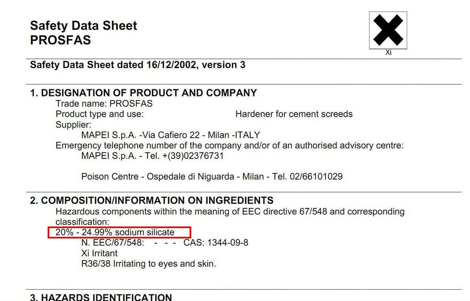
Task: Select the "1. DESIGNATION OF PRODUCT AND COMPANY" heading
Action: 143,93
